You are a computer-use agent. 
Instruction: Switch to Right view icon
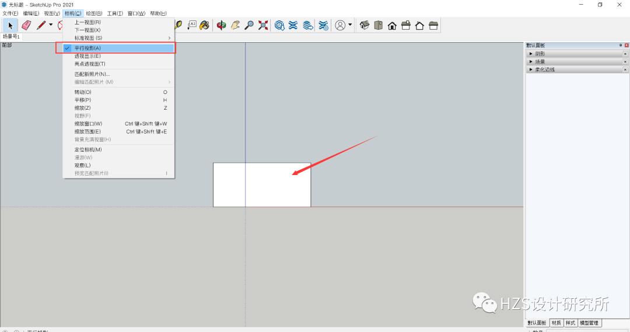click(406, 25)
